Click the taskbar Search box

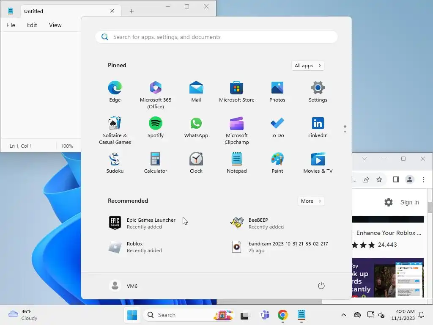189,315
